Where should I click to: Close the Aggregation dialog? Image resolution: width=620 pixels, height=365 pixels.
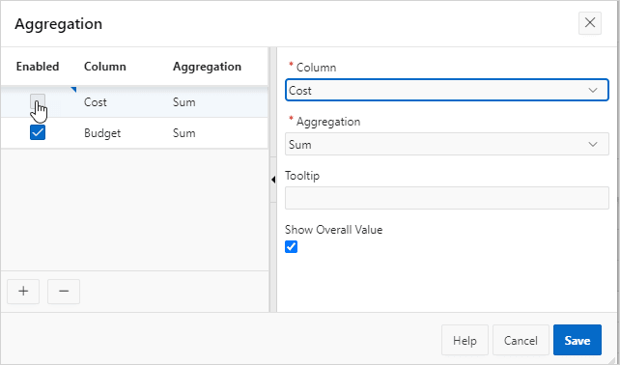[590, 23]
